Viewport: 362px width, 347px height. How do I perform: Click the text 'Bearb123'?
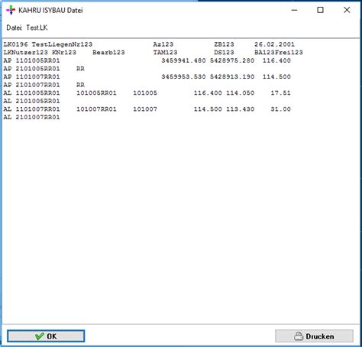[x=108, y=53]
